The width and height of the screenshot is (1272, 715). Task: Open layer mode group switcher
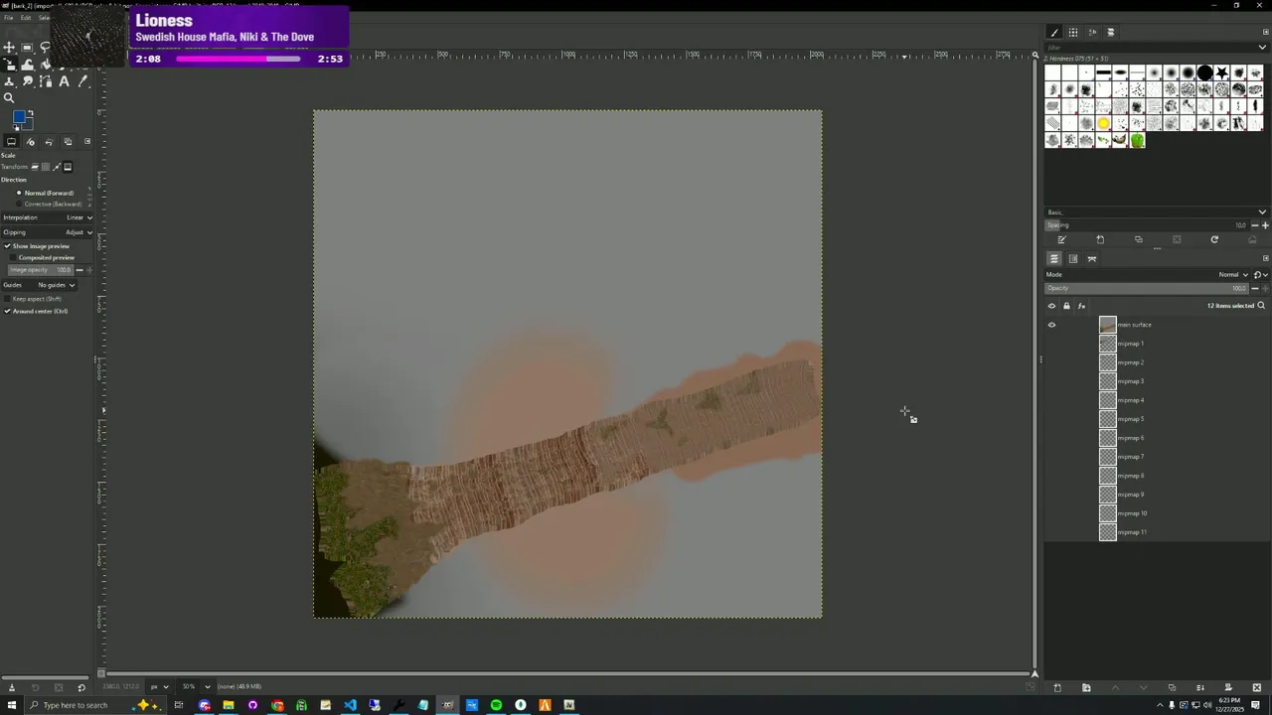click(1261, 274)
